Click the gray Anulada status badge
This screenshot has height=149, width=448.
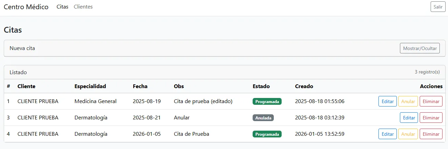coord(263,118)
